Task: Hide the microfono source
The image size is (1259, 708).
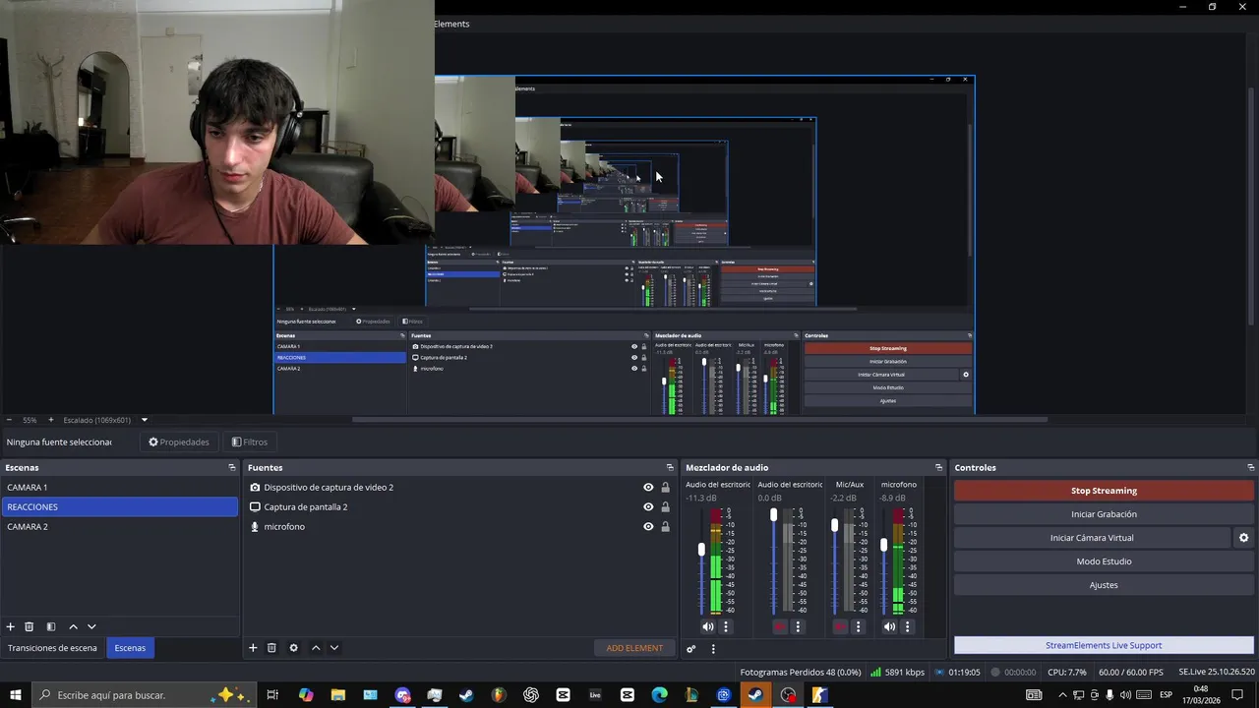Action: [648, 526]
